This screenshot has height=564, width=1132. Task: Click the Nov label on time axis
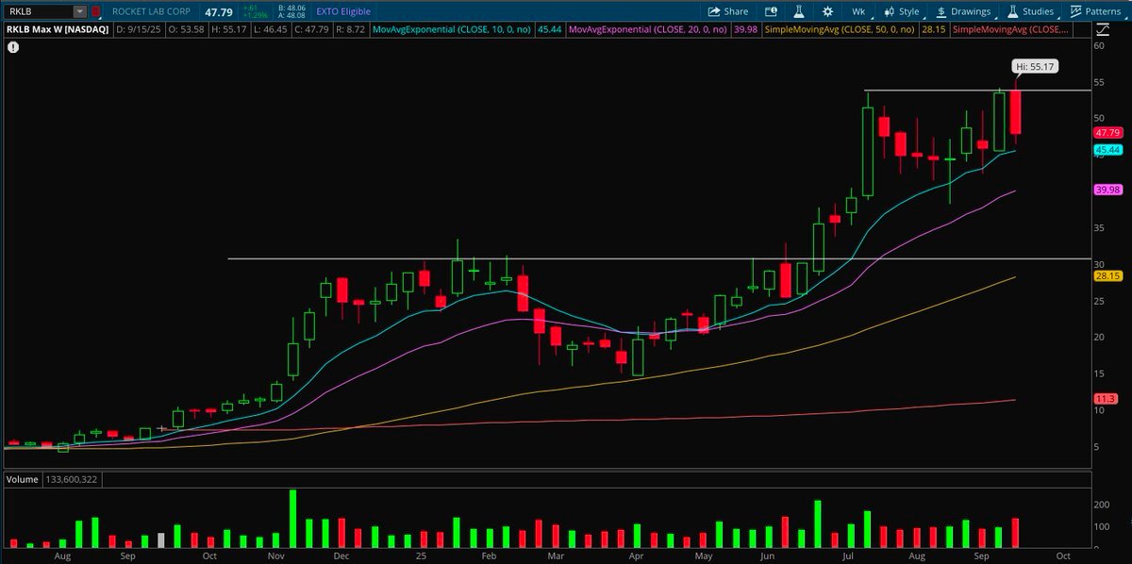(276, 556)
